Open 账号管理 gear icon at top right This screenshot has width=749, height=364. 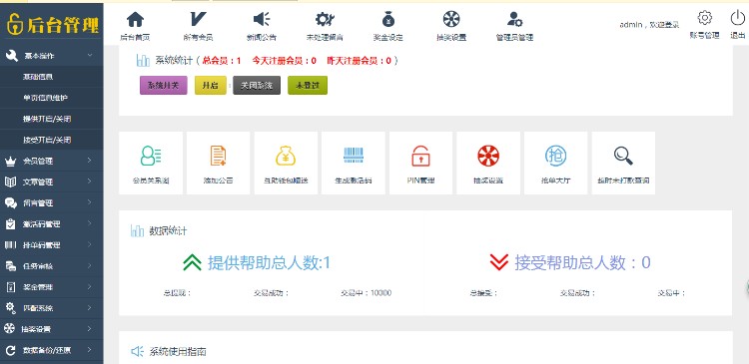click(705, 18)
